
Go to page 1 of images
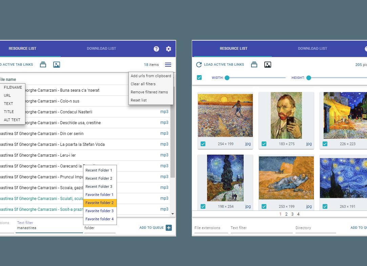(x=280, y=214)
